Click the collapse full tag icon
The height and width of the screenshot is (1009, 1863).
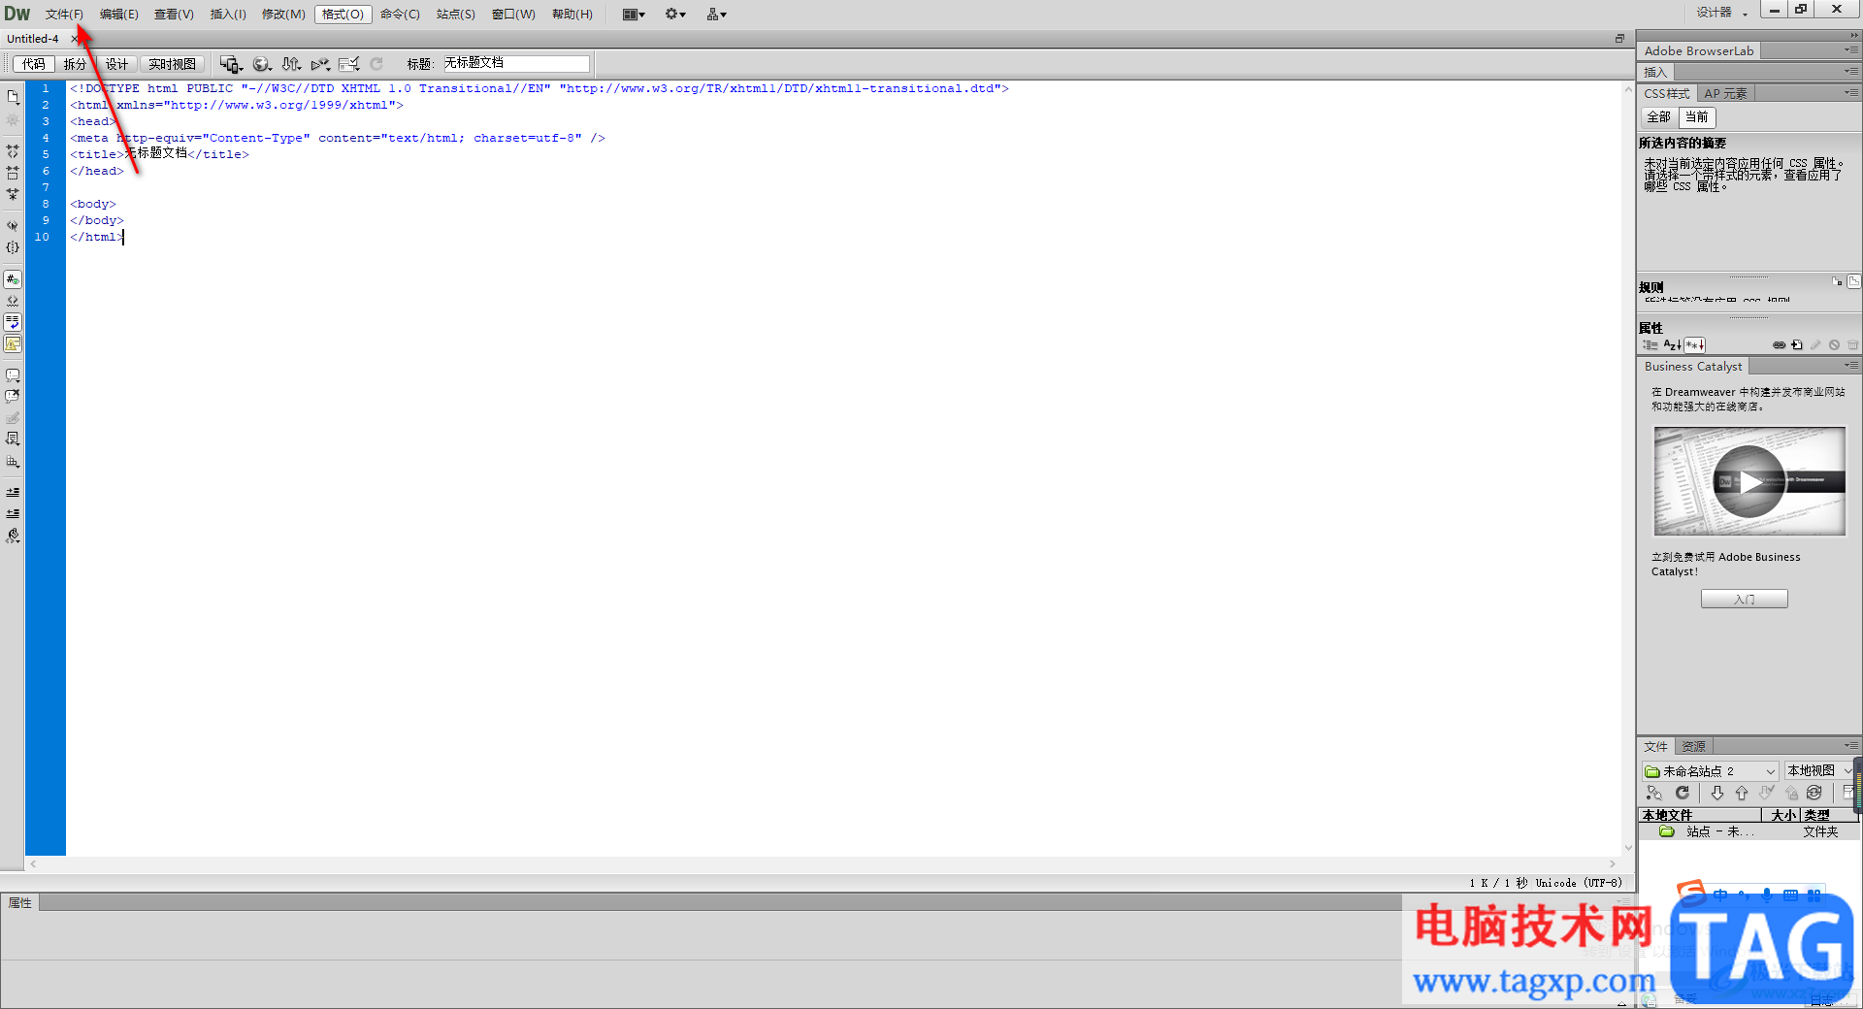13,151
